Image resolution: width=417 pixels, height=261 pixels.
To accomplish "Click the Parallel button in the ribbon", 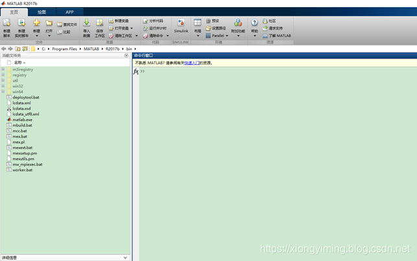I will point(215,36).
